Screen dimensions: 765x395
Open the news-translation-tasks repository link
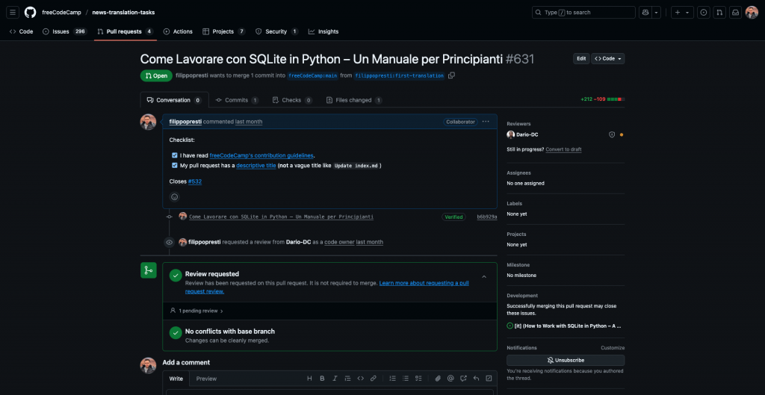[x=123, y=12]
